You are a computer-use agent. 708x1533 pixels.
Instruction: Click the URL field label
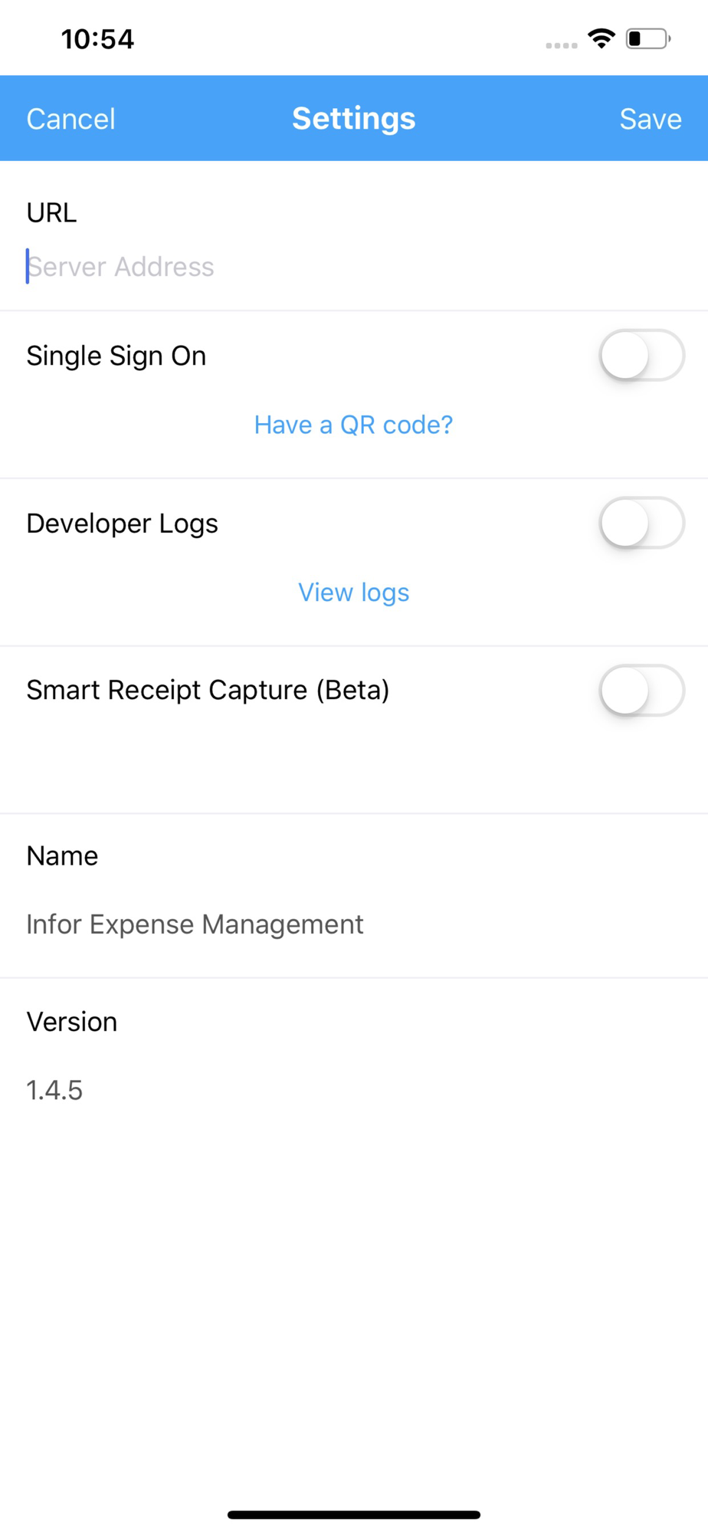(x=51, y=212)
